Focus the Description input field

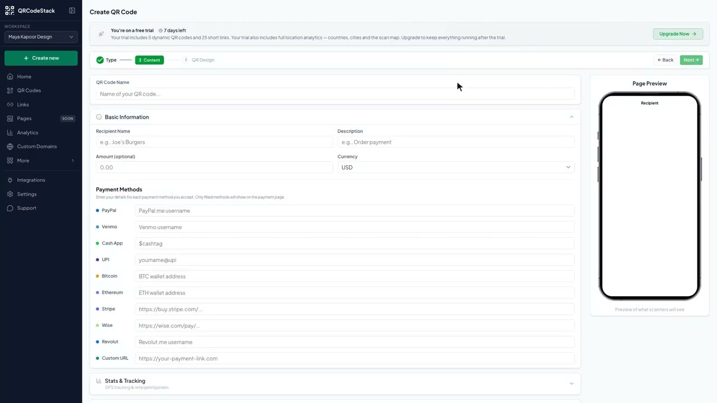point(456,142)
